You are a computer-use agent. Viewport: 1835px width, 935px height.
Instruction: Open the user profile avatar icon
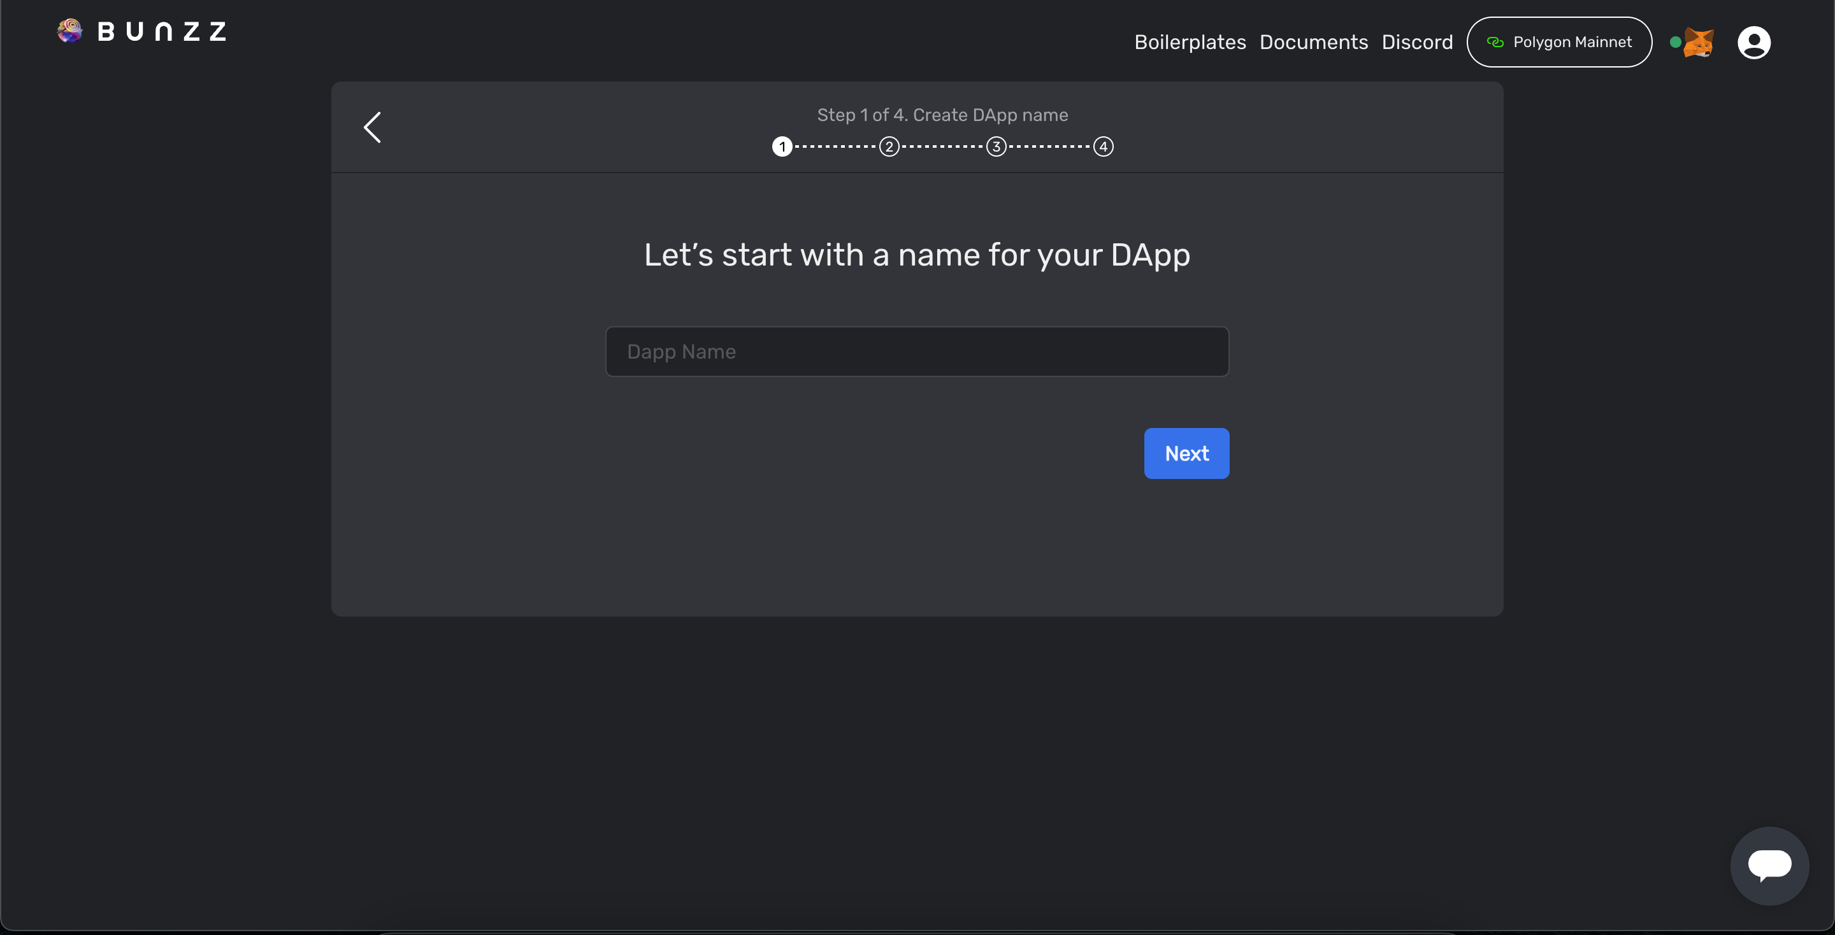click(1754, 43)
